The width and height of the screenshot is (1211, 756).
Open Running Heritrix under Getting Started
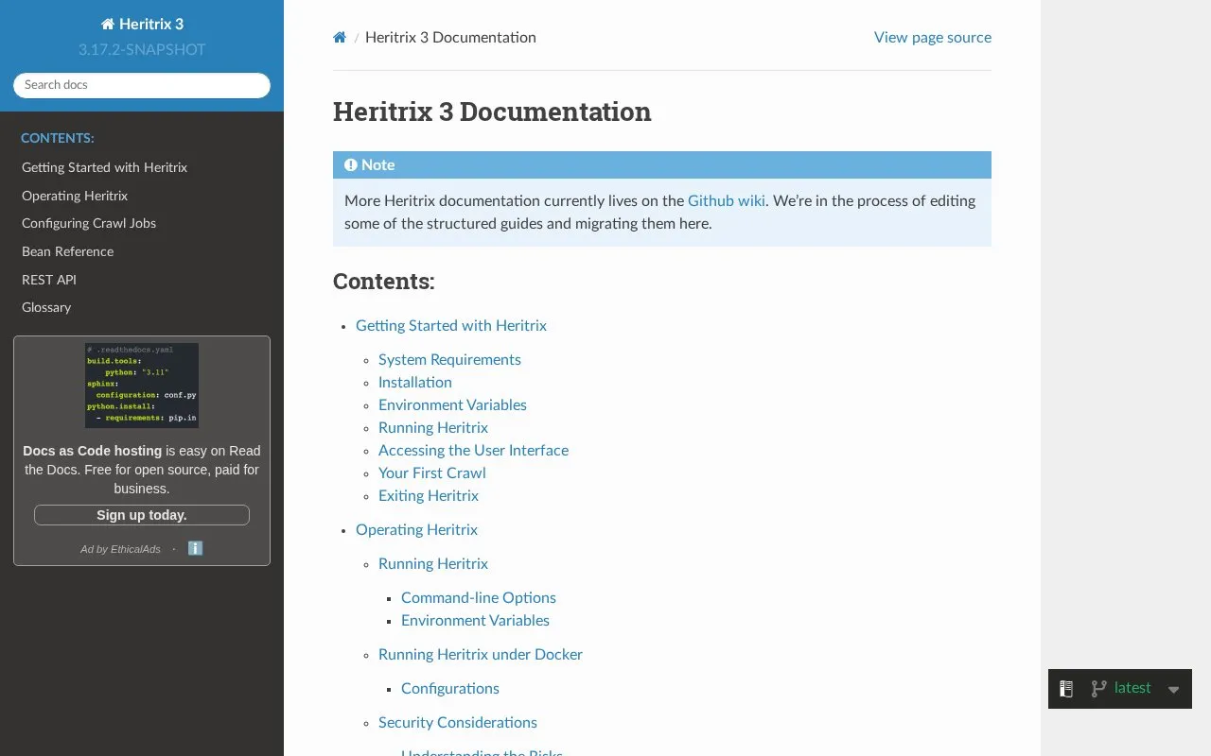433,427
